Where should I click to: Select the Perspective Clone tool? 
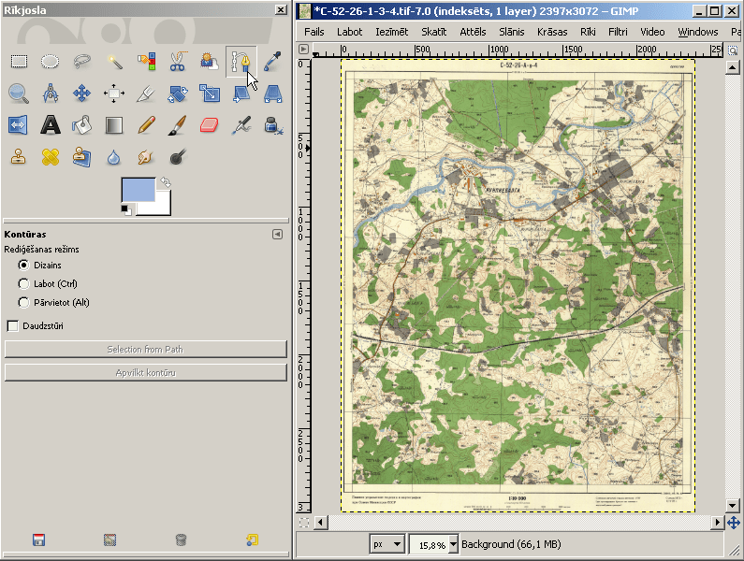[82, 157]
